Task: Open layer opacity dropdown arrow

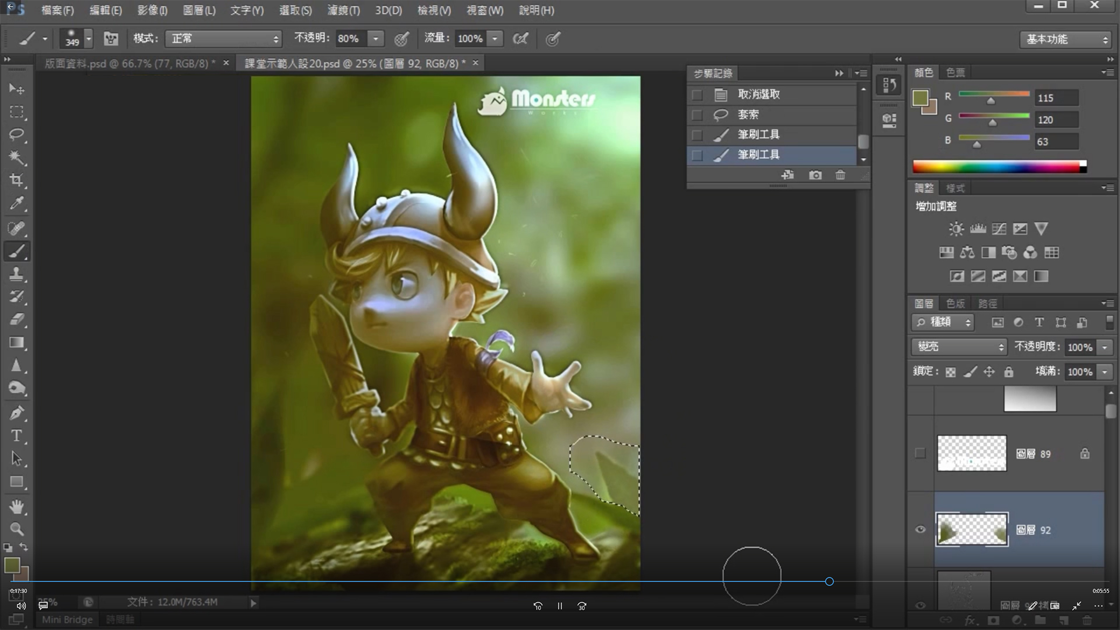Action: tap(1104, 348)
